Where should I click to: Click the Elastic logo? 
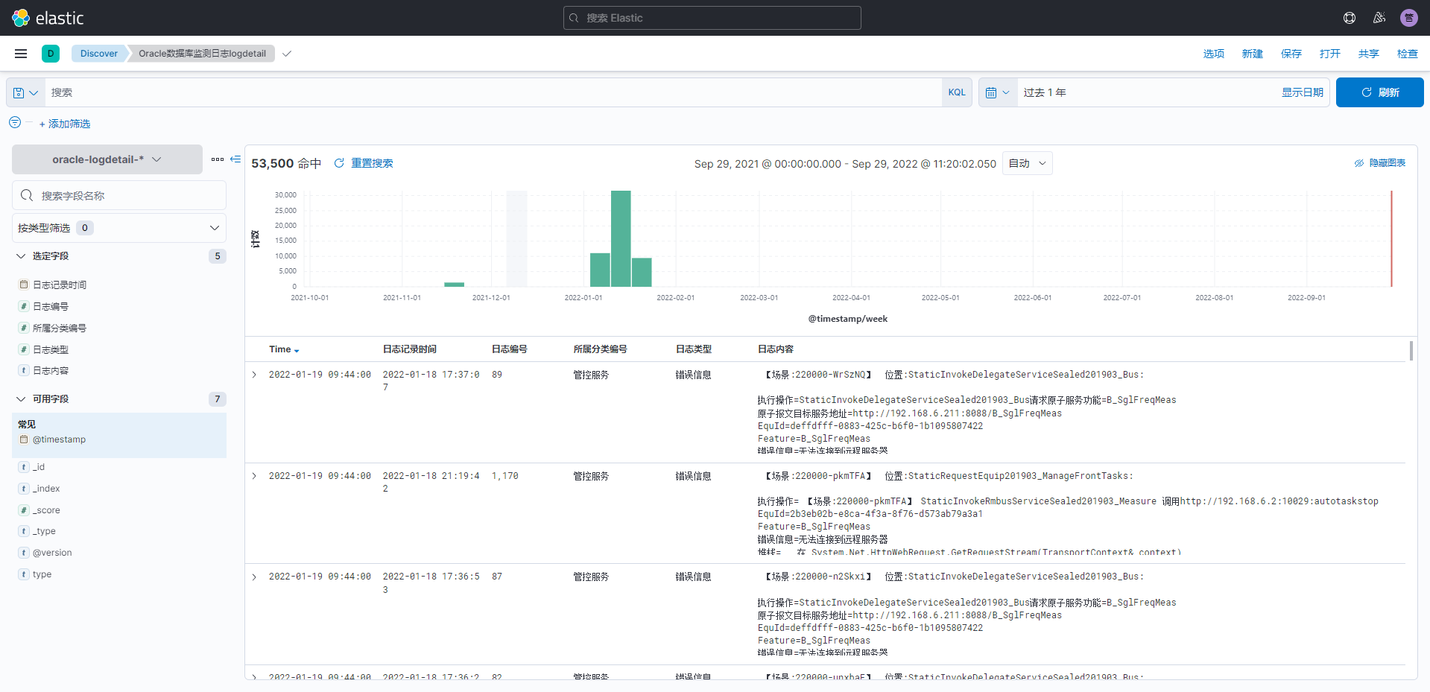[x=48, y=18]
